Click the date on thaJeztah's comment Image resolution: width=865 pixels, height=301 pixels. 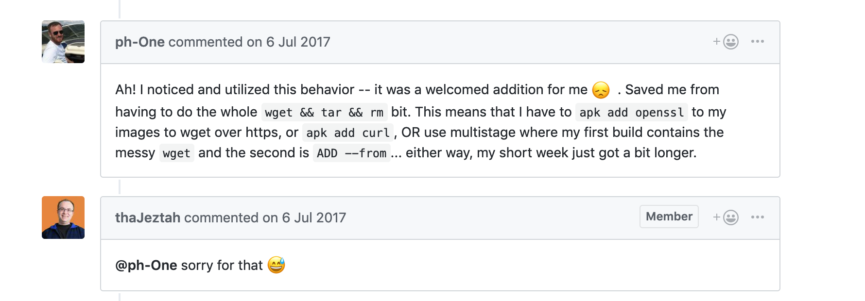314,218
